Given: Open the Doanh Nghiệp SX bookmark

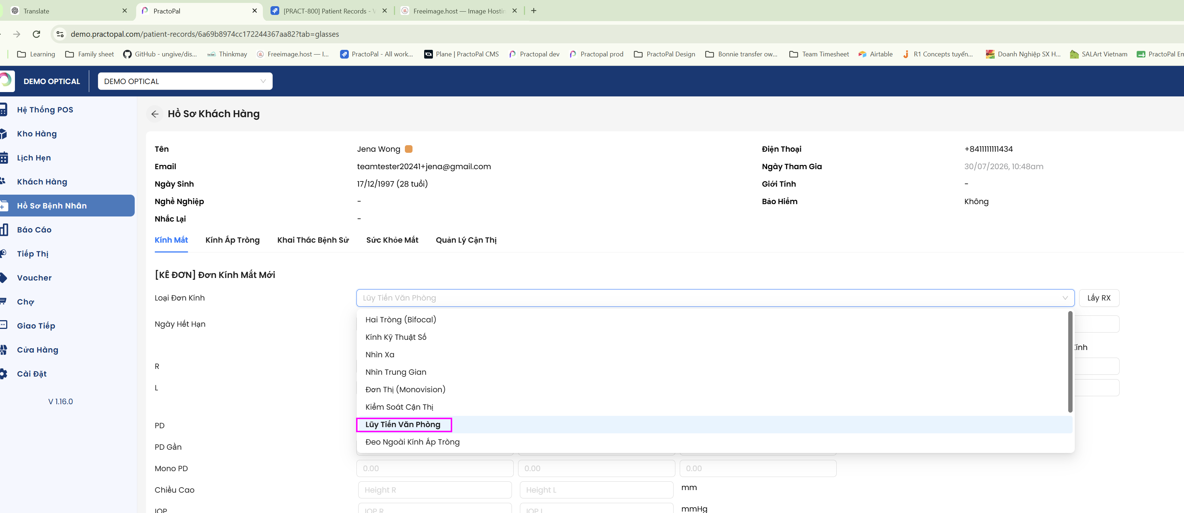Looking at the screenshot, I should pyautogui.click(x=1023, y=54).
